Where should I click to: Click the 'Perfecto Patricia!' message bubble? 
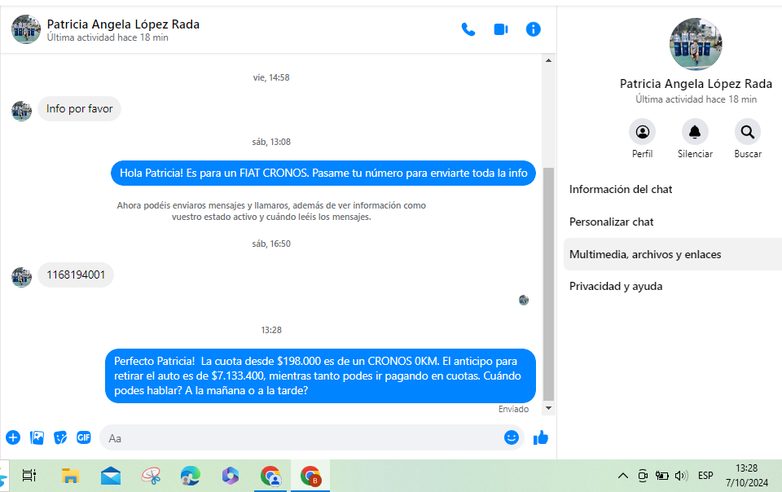(x=320, y=376)
